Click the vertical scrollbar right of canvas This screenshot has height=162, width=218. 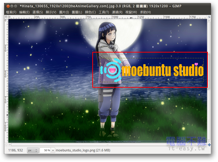point(210,80)
